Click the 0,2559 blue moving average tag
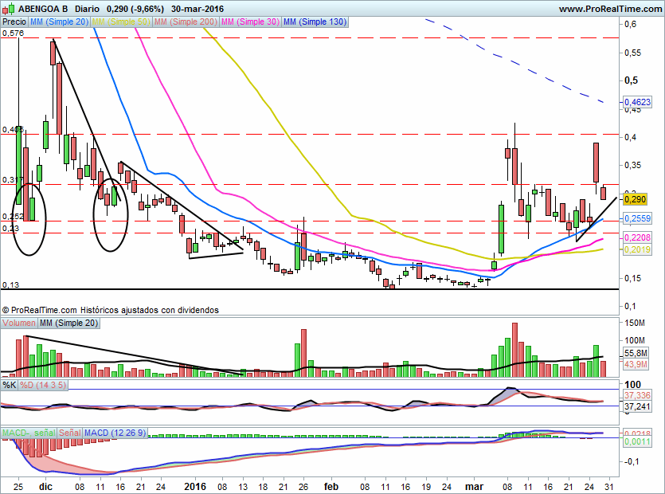The width and height of the screenshot is (665, 494). pos(637,218)
